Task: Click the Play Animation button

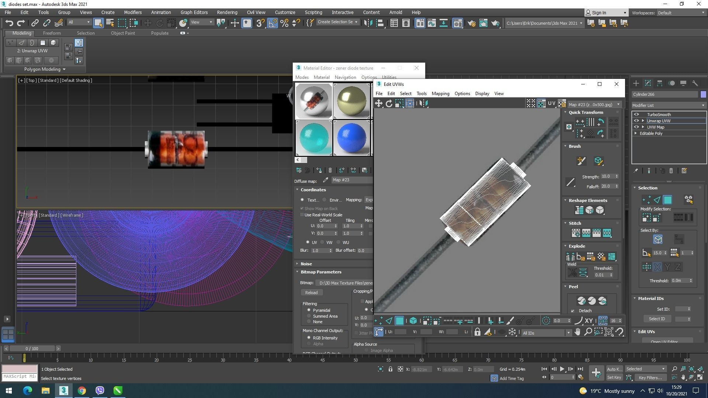Action: pyautogui.click(x=562, y=369)
